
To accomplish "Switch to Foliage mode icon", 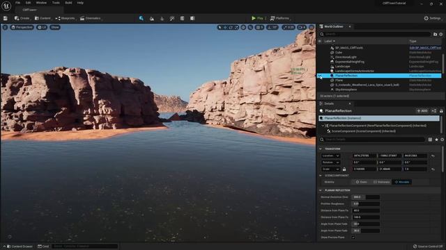I will pos(162,19).
